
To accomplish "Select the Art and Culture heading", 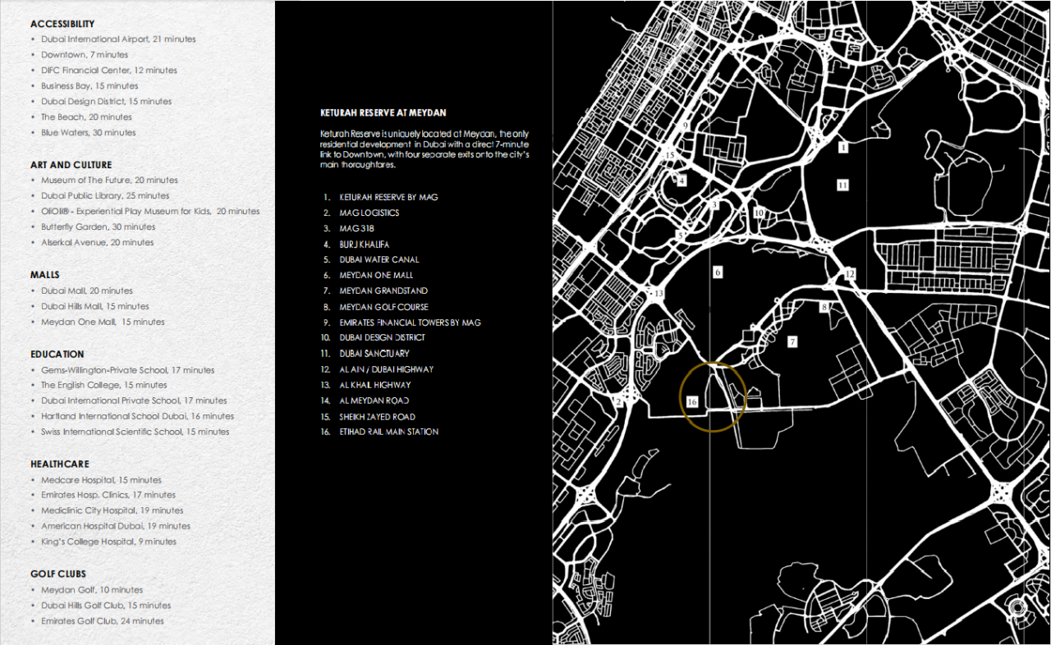I will [x=71, y=165].
